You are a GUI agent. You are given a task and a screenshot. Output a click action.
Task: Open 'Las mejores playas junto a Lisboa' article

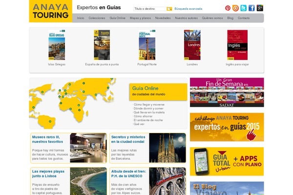pos(48,174)
